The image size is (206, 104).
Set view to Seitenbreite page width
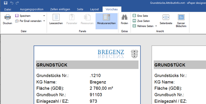pos(166,19)
